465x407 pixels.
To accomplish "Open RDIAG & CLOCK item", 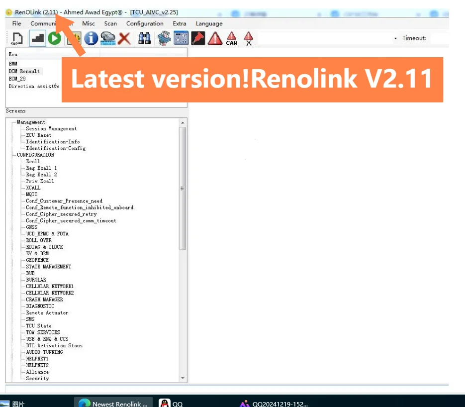I will (44, 247).
